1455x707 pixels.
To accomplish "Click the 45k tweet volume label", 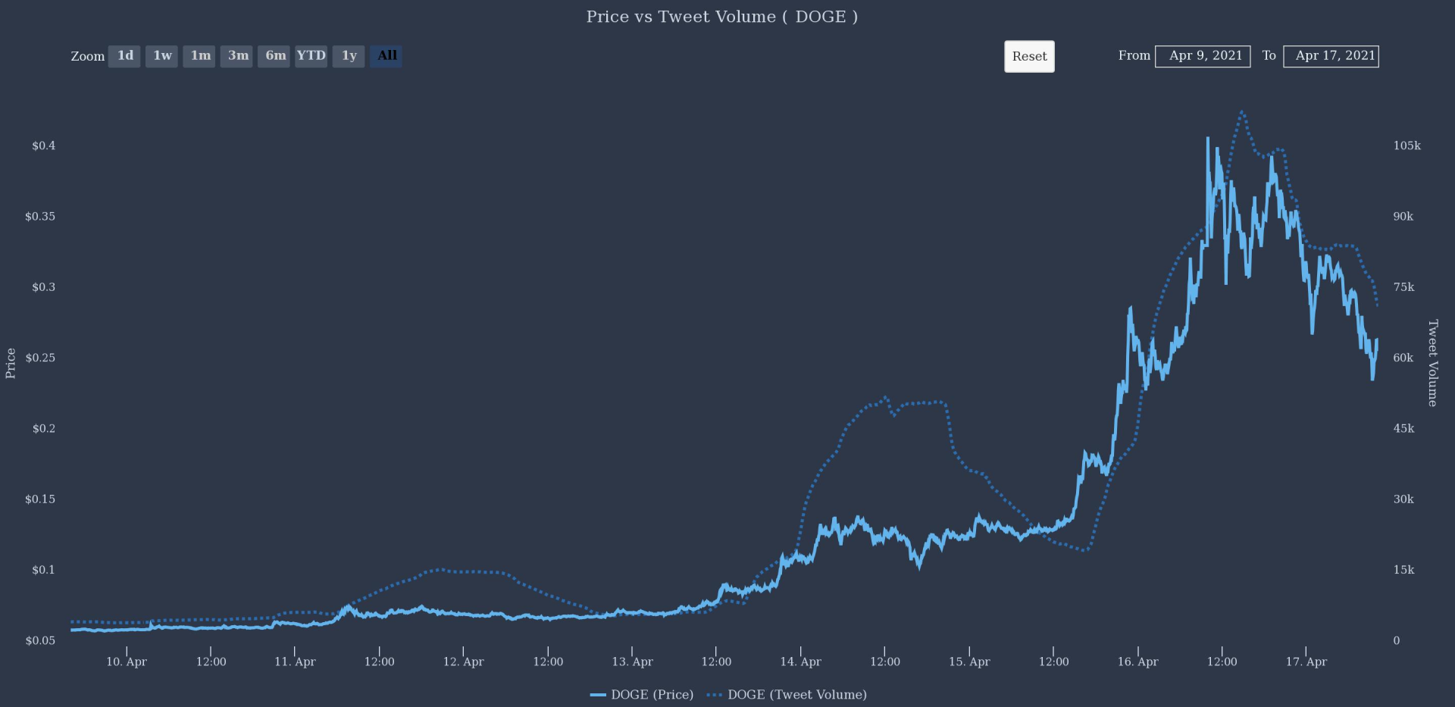I will point(1403,429).
